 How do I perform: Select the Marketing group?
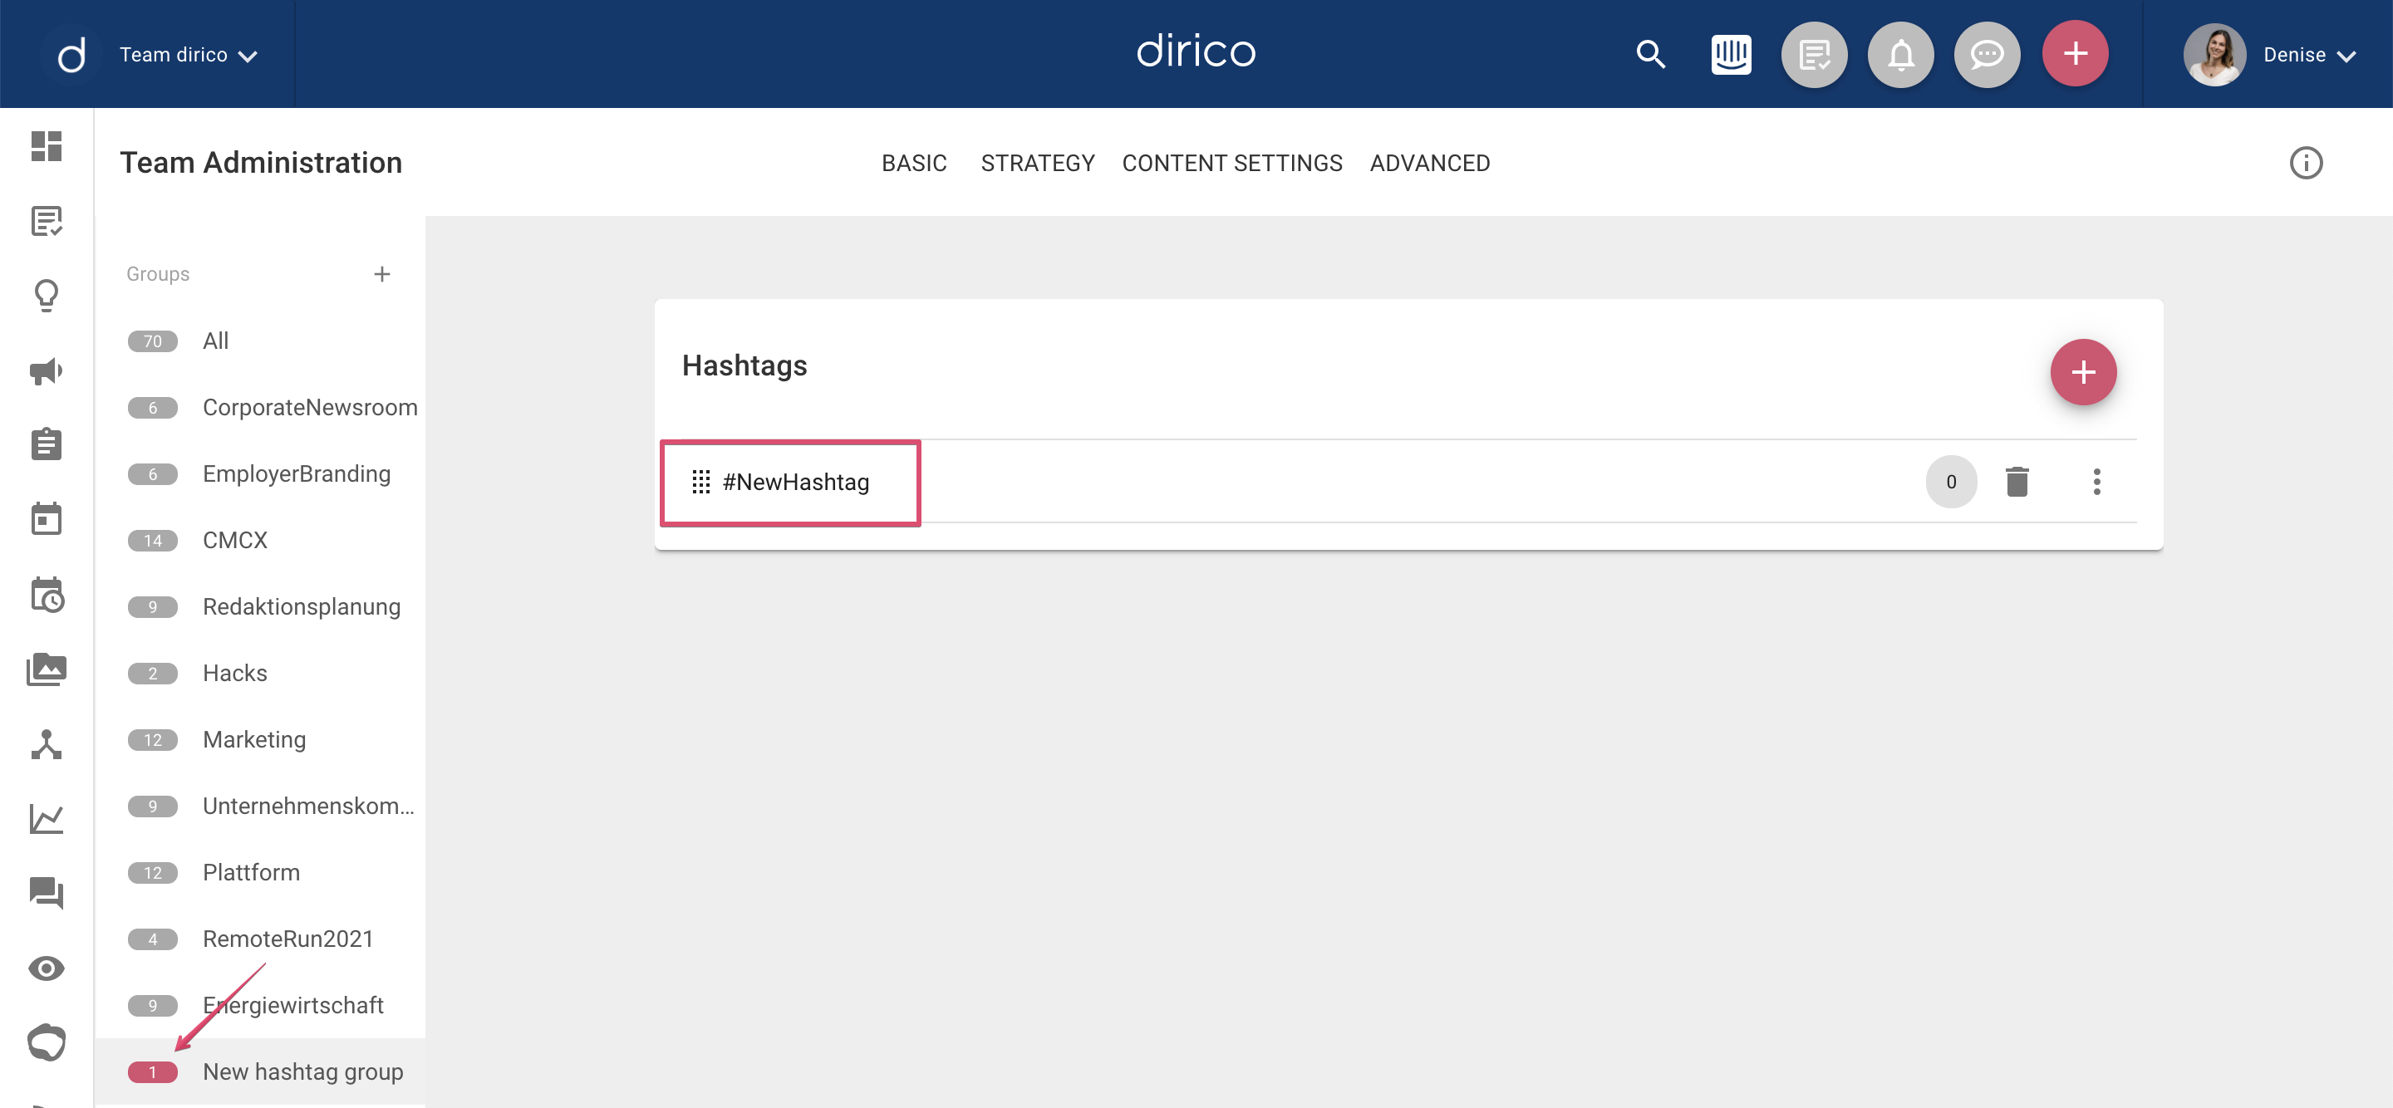(260, 739)
